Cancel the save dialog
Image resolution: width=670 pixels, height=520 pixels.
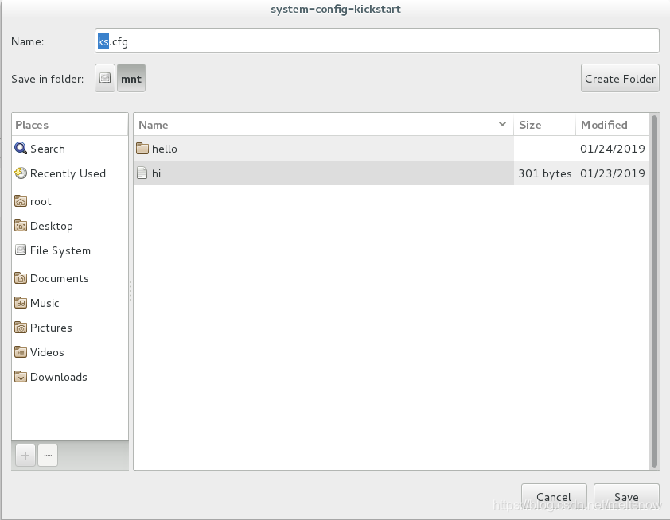point(554,497)
